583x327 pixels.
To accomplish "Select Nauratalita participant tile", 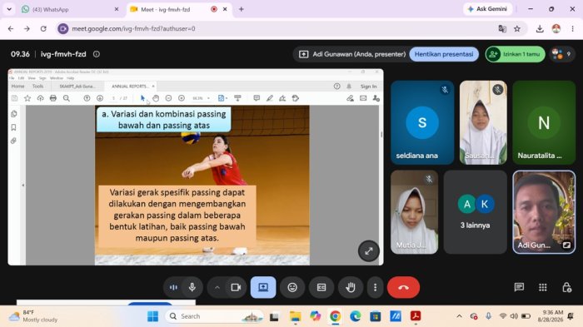I will (544, 122).
